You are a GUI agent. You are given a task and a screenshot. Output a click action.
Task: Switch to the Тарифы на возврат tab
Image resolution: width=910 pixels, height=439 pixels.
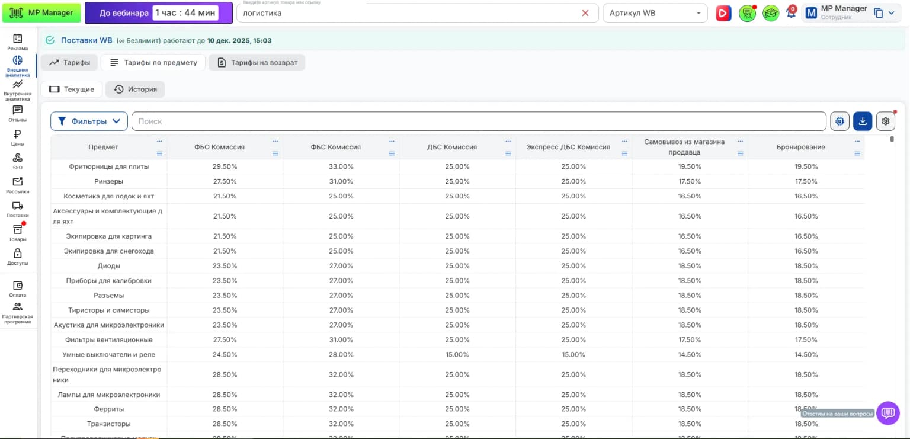pyautogui.click(x=257, y=62)
